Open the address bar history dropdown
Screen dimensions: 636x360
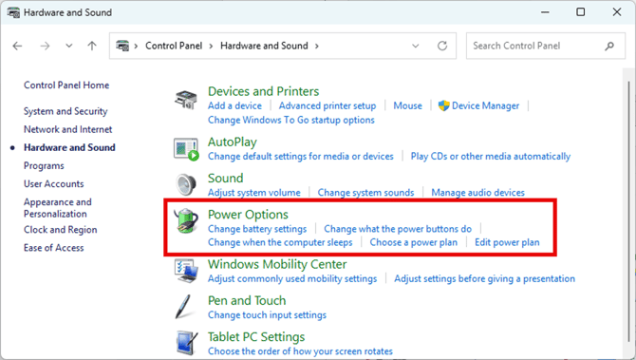coord(416,46)
